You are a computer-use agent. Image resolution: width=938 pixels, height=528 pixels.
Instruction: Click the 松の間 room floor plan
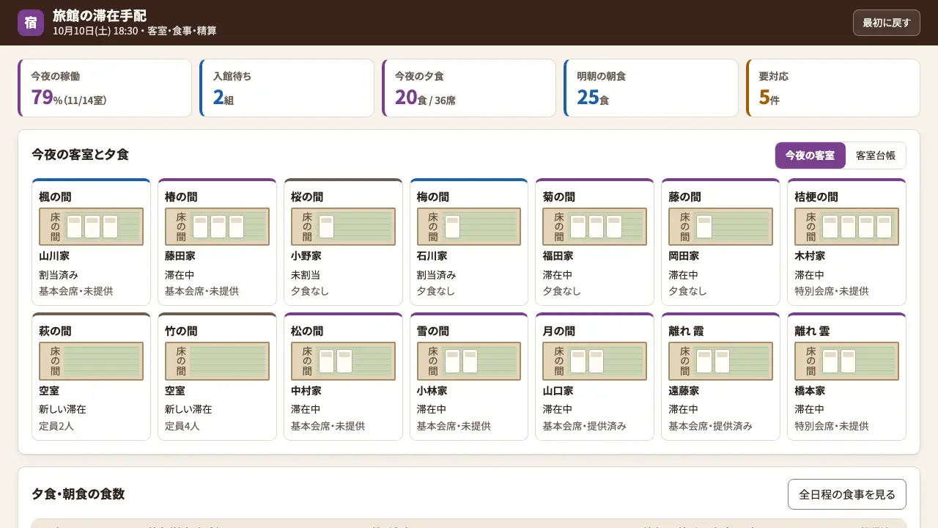pos(343,361)
